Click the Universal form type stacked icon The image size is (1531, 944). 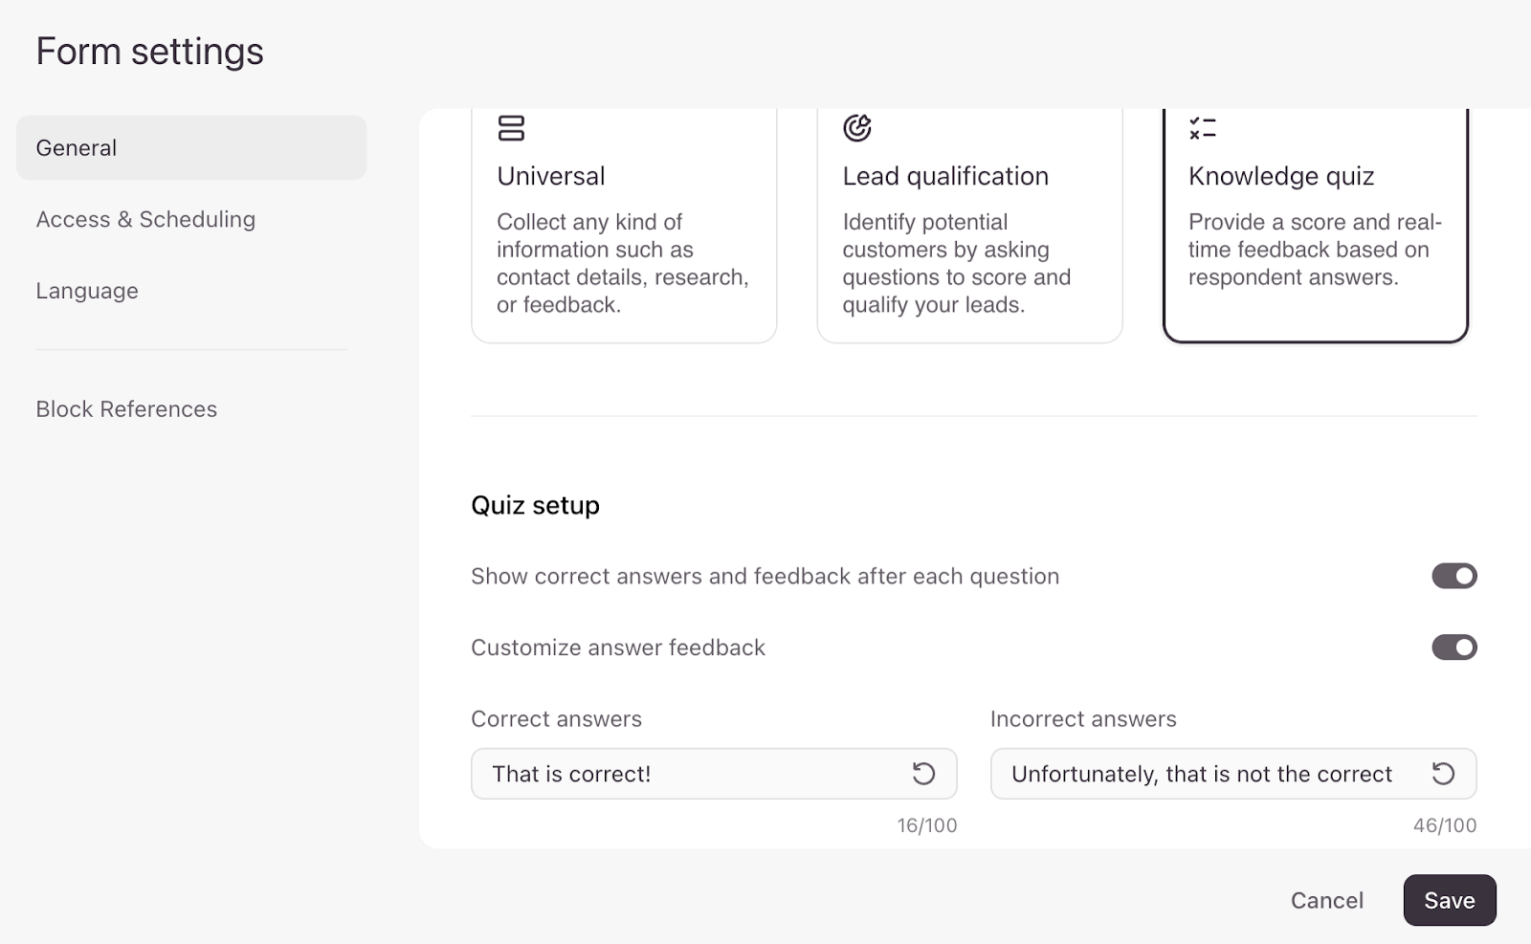[511, 127]
